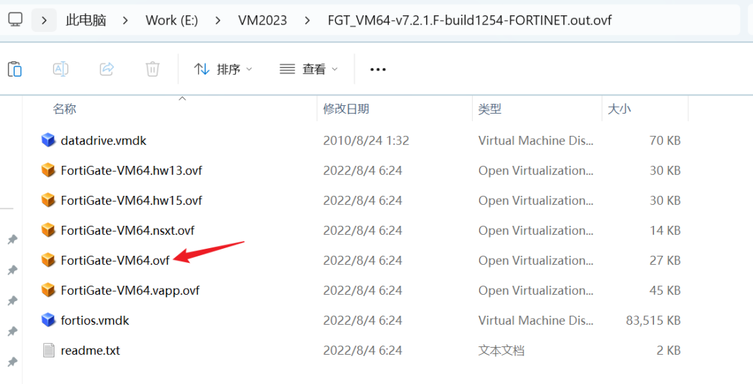Screen dimensions: 753x384
Task: Select the readme.txt document icon
Action: [49, 351]
